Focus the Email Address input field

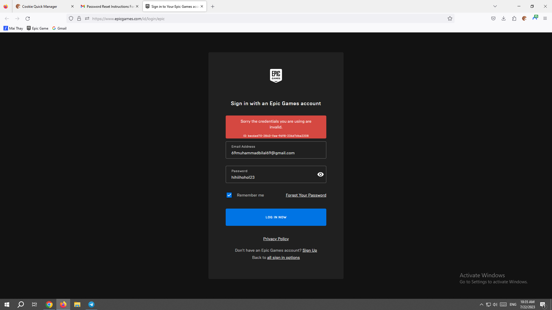click(x=276, y=150)
